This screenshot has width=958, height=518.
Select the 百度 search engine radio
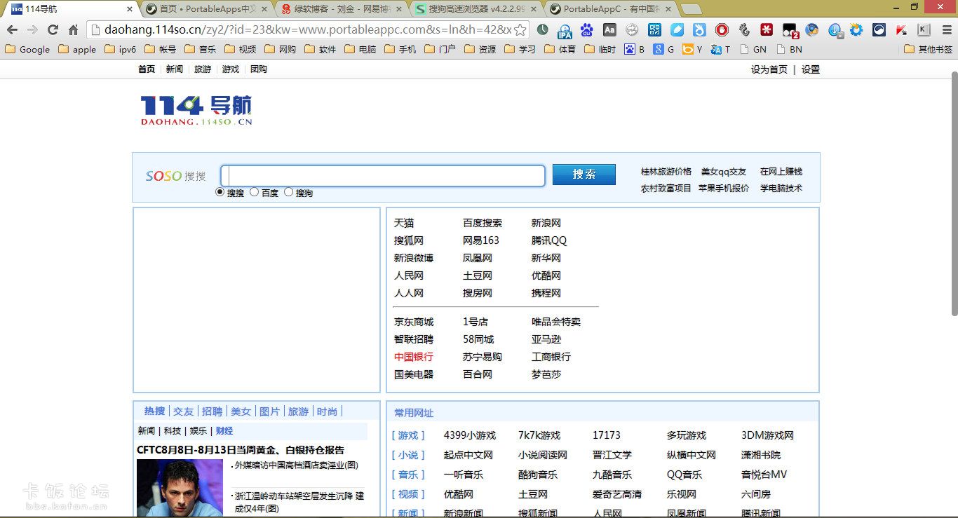tap(255, 192)
